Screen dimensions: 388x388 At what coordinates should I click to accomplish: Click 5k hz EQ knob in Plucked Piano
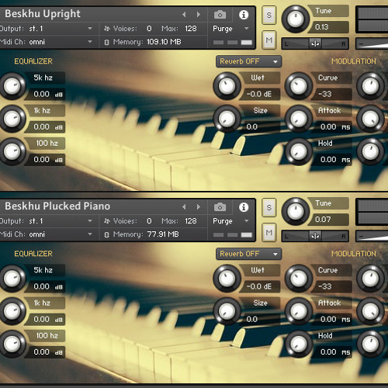[x=12, y=279]
